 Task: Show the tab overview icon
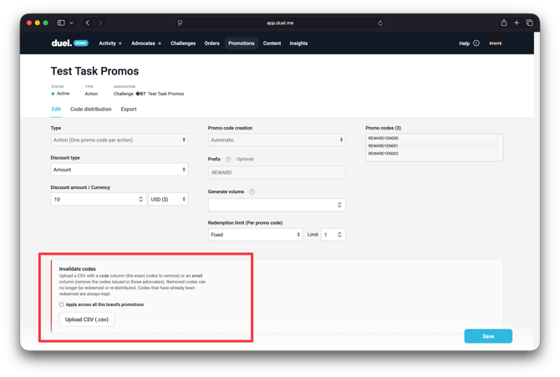pyautogui.click(x=530, y=23)
